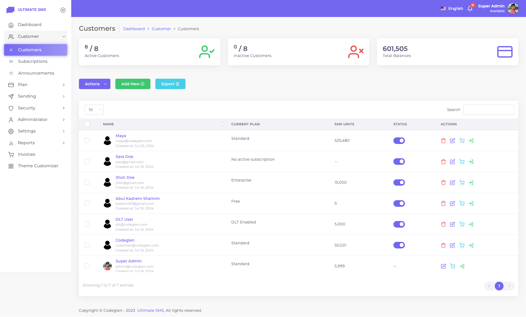Viewport: 526px width, 317px height.
Task: Delete Codeglen customer with trash icon
Action: (443, 245)
